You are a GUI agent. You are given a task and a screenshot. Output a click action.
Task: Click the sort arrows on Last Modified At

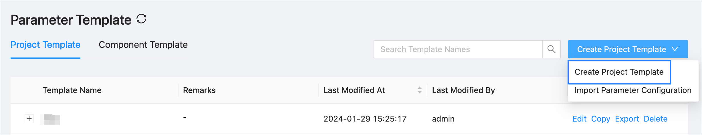pos(419,90)
